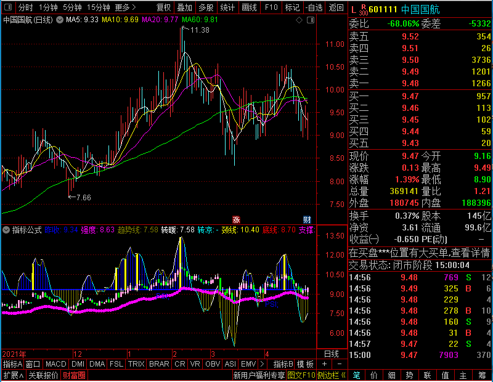Screen dimensions: 493x382
Task: Click the 买一 9.47 order row
Action: (x=420, y=96)
